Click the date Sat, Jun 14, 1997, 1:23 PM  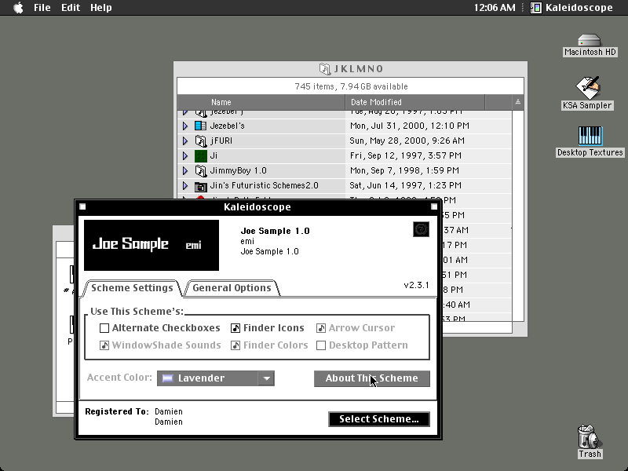click(x=406, y=185)
